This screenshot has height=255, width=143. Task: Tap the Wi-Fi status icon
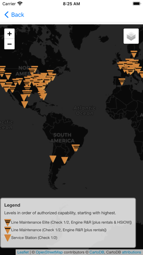(x=20, y=4)
